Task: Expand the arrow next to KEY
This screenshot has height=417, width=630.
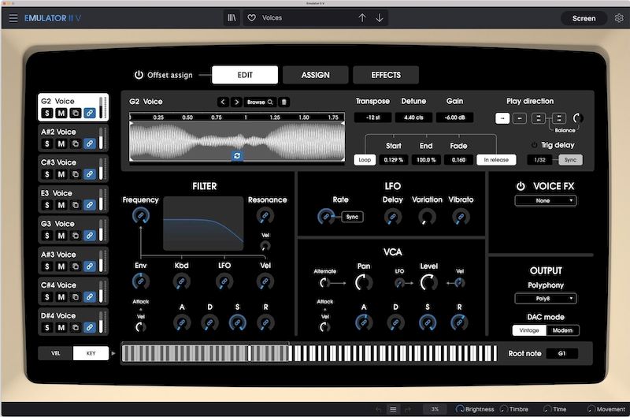Action: 113,353
